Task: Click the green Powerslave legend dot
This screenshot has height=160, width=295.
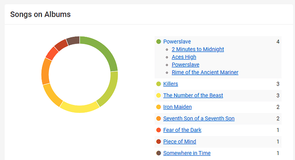Action: (159, 41)
